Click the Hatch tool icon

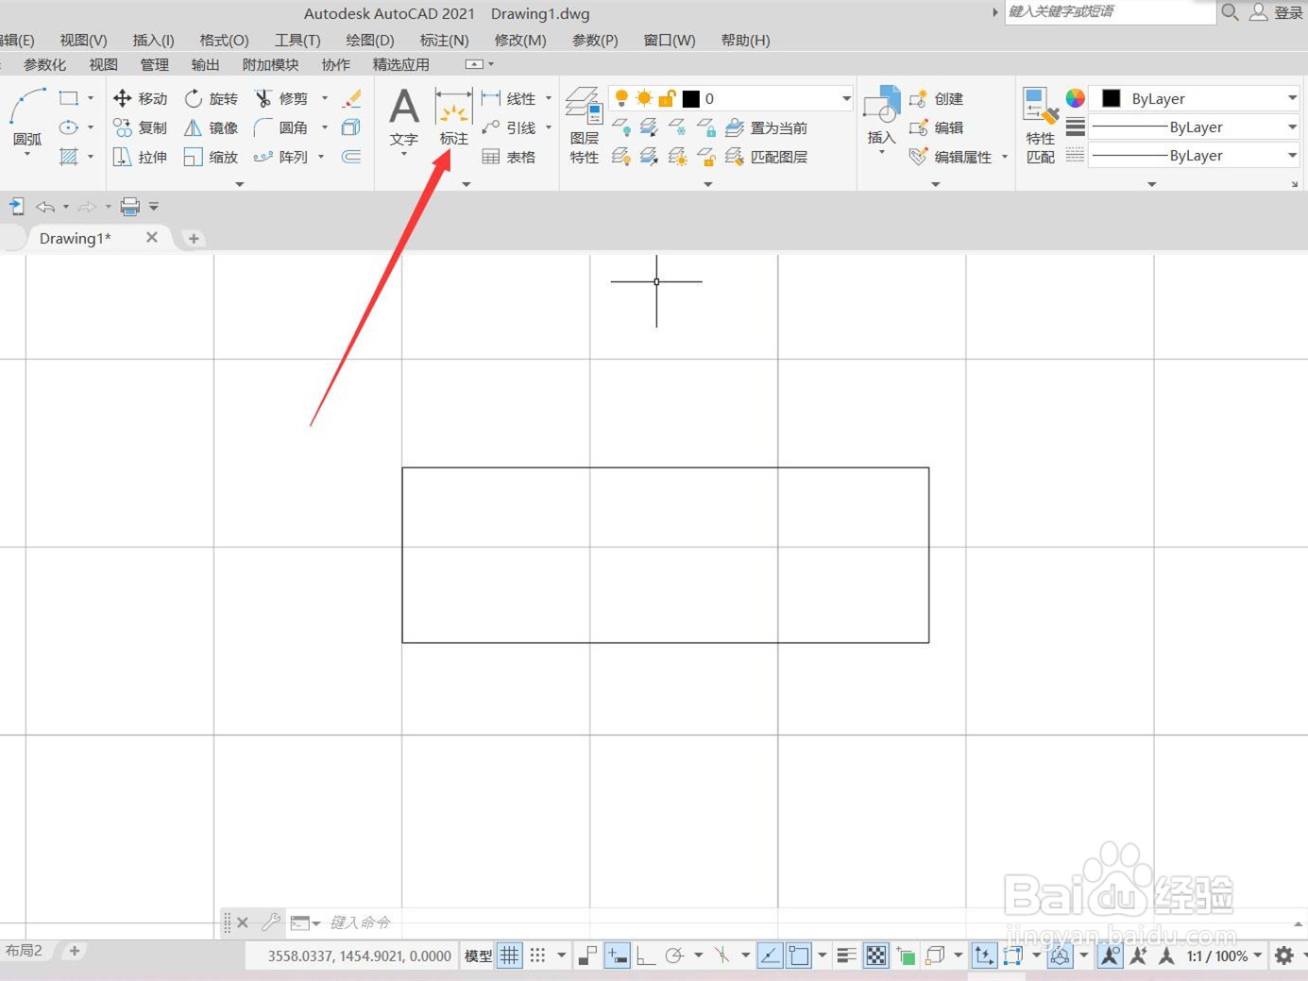coord(69,157)
